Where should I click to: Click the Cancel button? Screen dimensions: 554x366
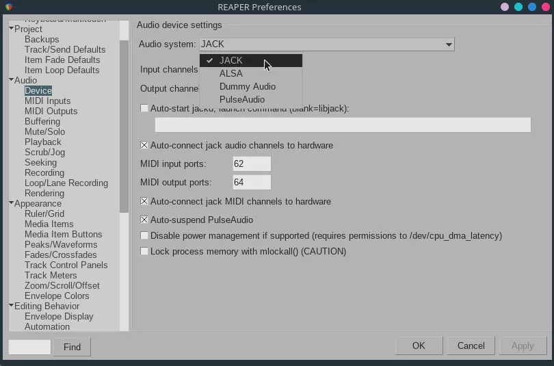(x=471, y=345)
